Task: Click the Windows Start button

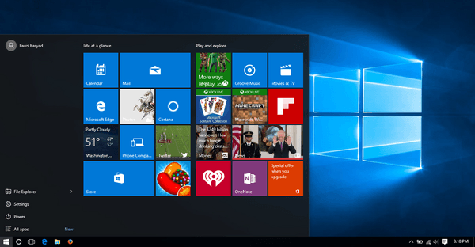Action: [x=6, y=241]
